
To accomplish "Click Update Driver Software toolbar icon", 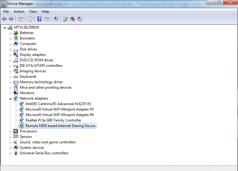I will pos(65,19).
